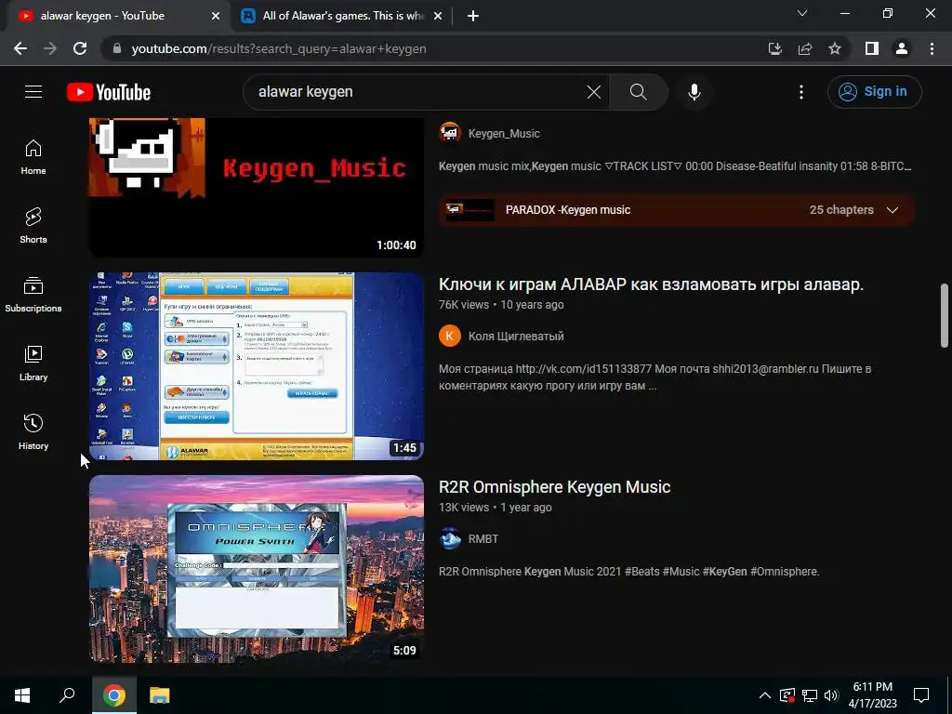Viewport: 952px width, 714px height.
Task: Open the YouTube hamburger guide menu
Action: tap(33, 92)
